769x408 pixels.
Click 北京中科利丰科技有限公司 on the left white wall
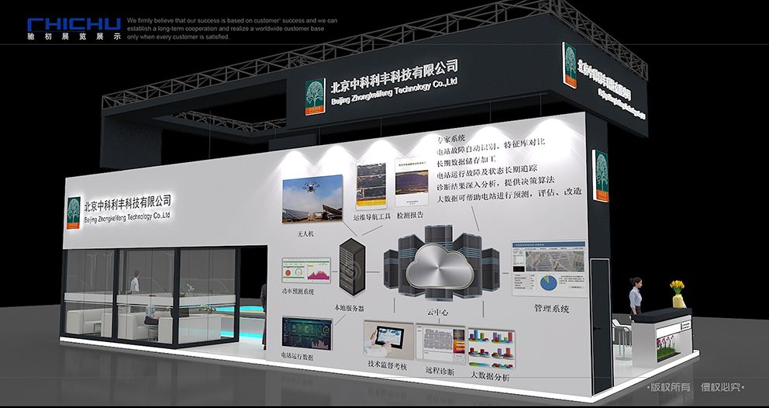(x=128, y=202)
